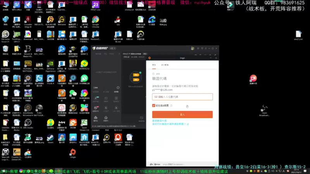The image size is (310, 174).
Task: Click the date and time in taskbar
Action: 296,171
